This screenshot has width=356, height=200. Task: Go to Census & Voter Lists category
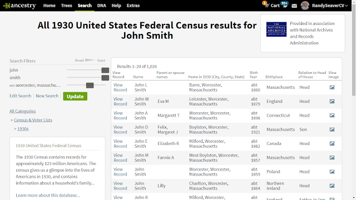point(33,120)
